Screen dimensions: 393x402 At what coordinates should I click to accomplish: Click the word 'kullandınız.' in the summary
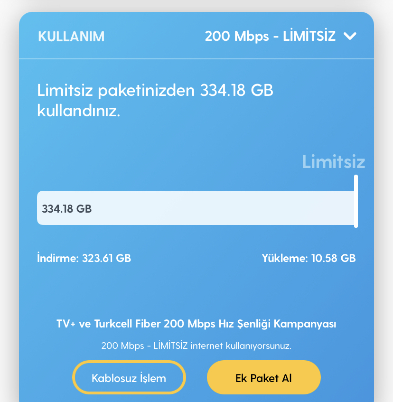[x=79, y=111]
